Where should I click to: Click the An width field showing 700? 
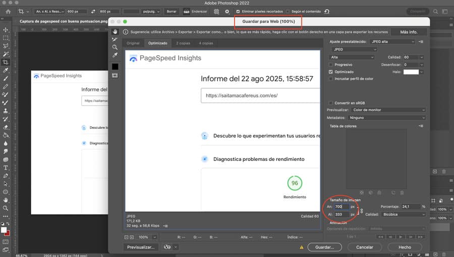[342, 207]
